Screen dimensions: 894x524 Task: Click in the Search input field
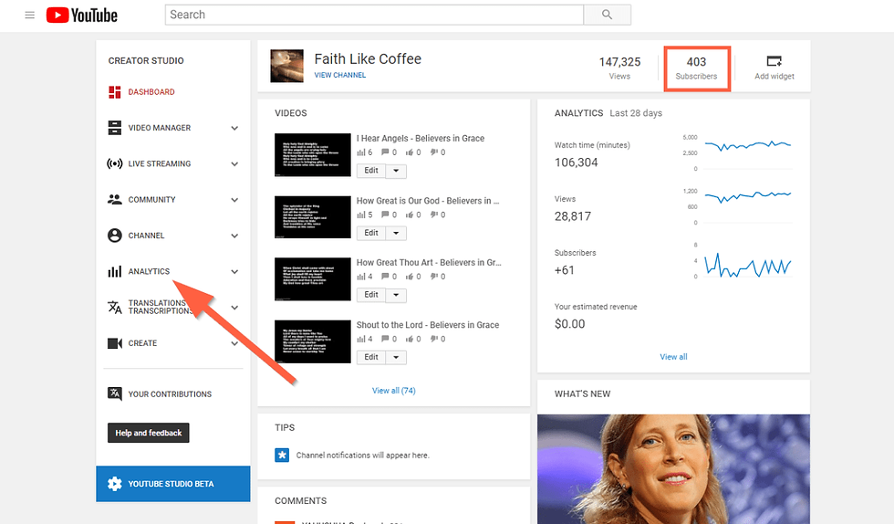coord(374,15)
